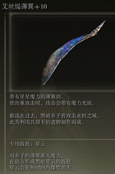Click the 专用战技 label
Screen dimensions: 115x174
coord(20,144)
